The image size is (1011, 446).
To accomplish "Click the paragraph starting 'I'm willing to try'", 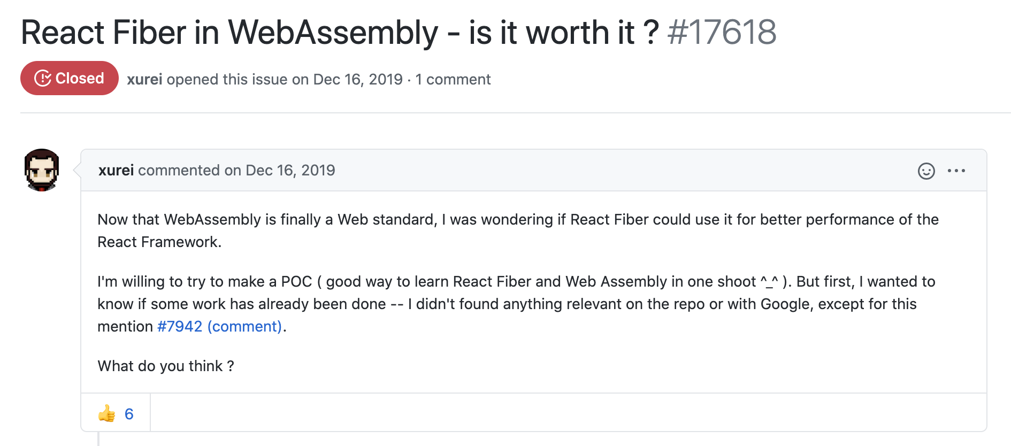I will tap(516, 281).
